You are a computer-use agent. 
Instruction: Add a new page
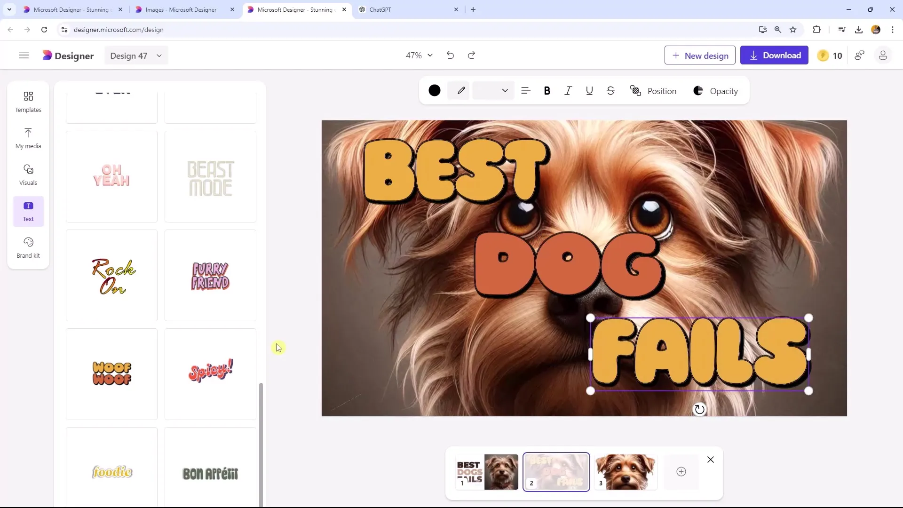[681, 472]
